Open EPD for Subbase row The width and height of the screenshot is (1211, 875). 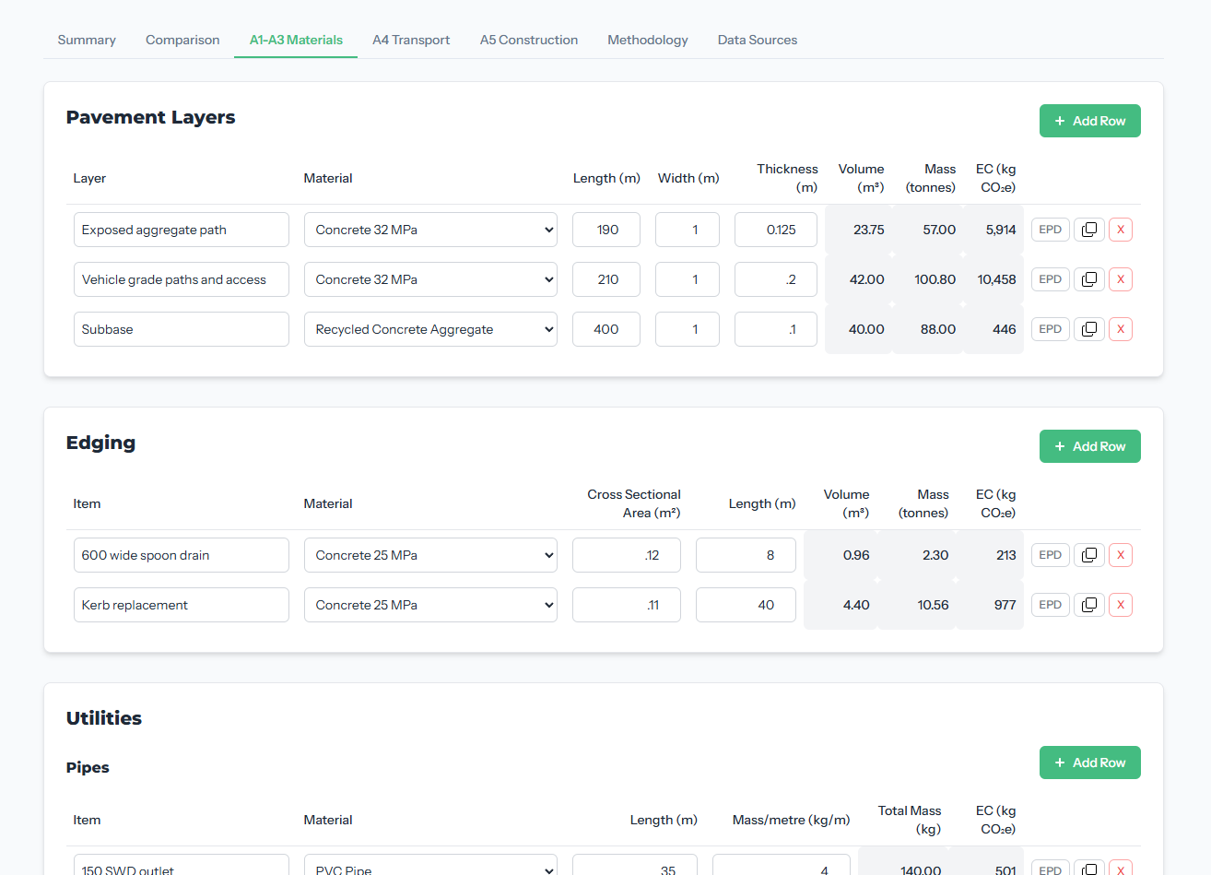(1051, 329)
